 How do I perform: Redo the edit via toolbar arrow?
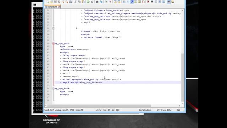(x=92, y=2)
